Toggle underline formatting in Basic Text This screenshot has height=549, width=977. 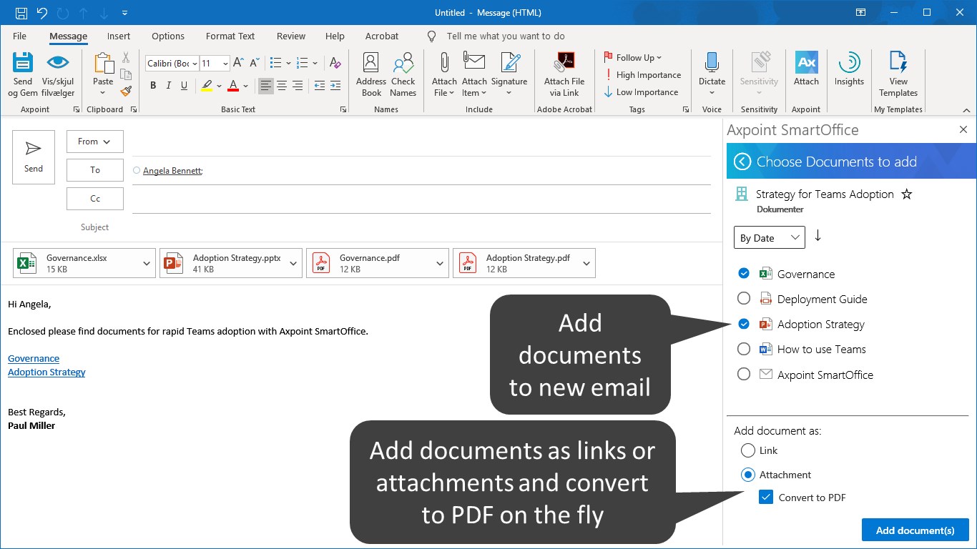point(185,86)
